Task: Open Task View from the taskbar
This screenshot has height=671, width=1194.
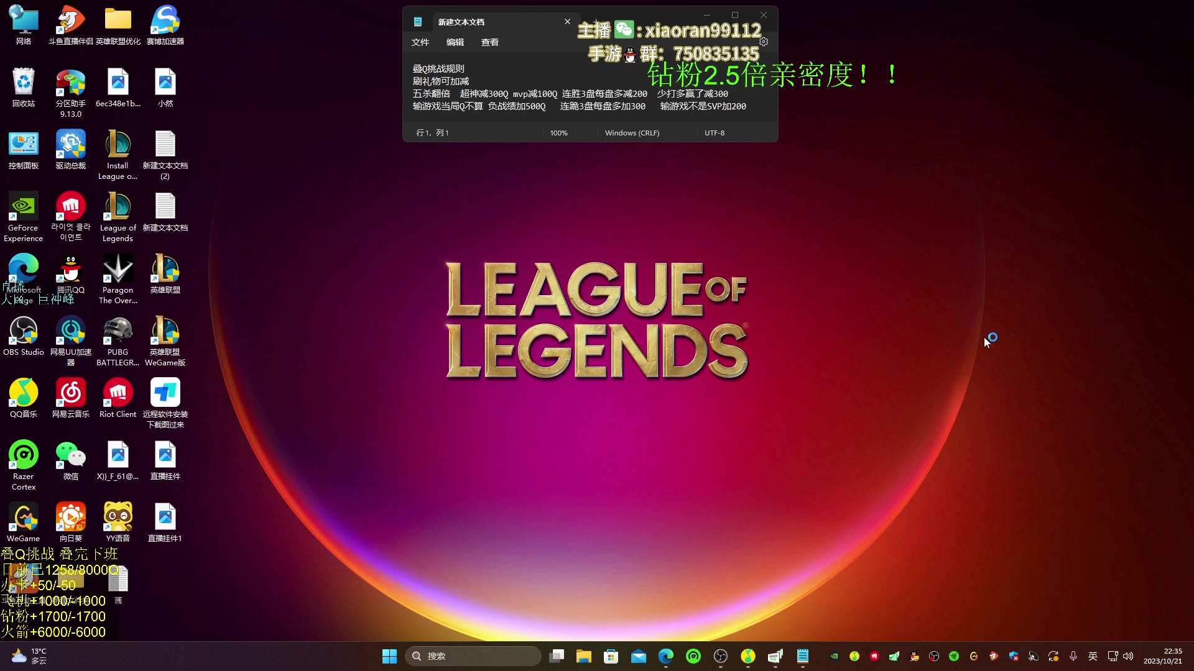Action: [557, 656]
